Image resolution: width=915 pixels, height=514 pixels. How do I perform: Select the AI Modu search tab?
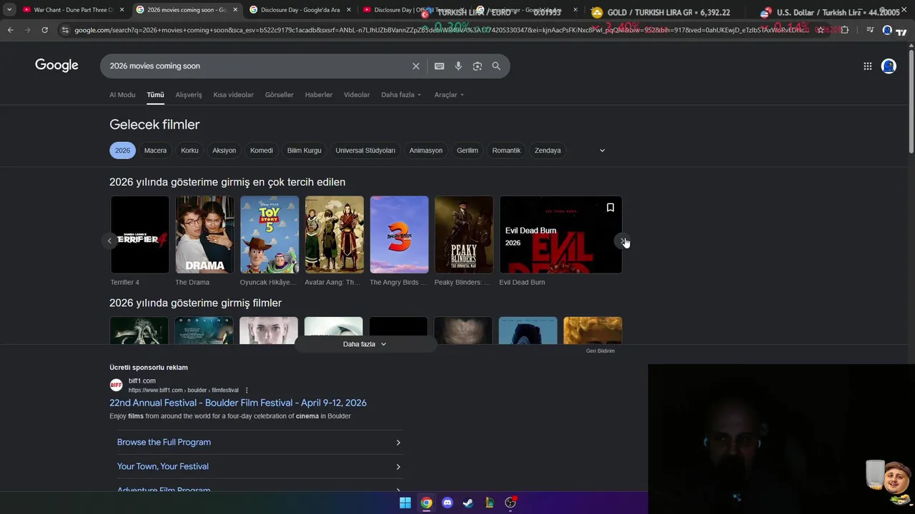122,94
